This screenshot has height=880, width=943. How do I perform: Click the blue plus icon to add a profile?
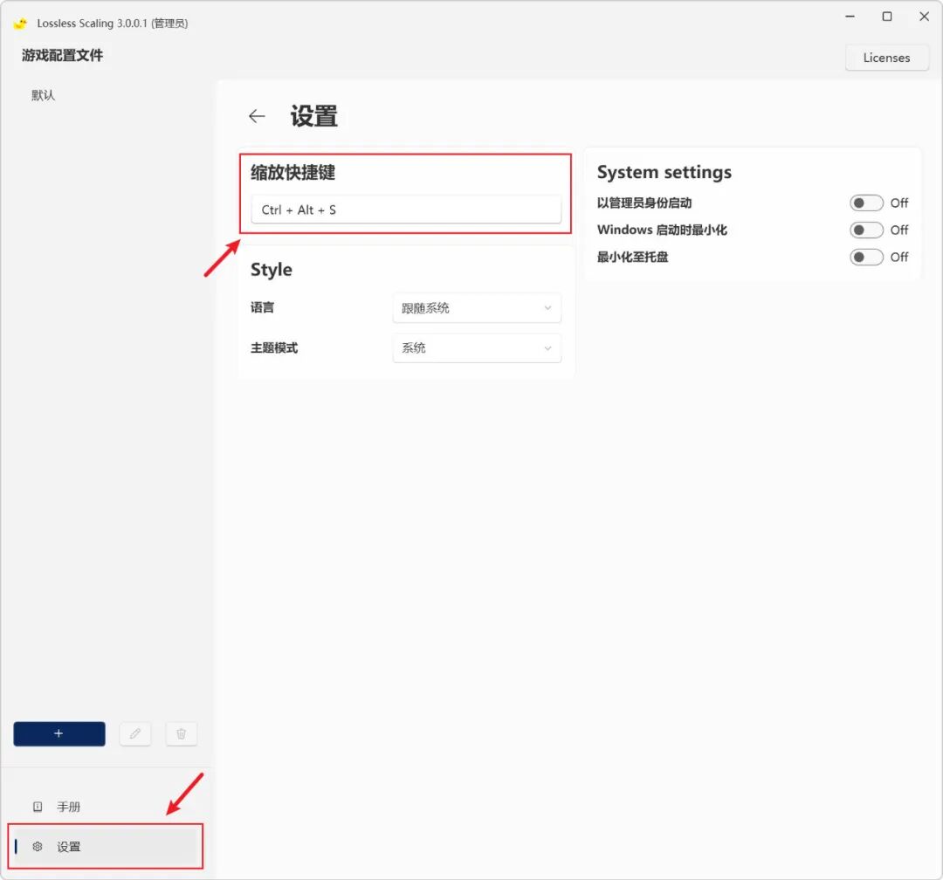pos(59,733)
